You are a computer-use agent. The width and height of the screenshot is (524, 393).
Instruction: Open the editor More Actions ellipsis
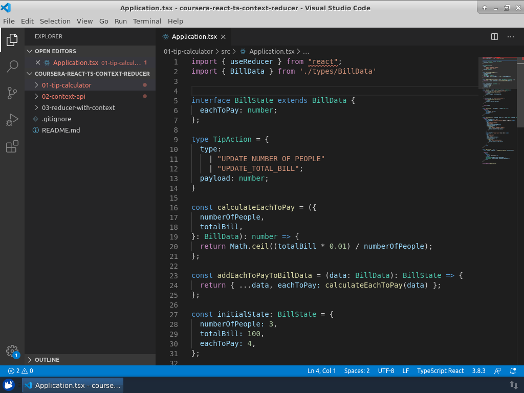(x=511, y=37)
